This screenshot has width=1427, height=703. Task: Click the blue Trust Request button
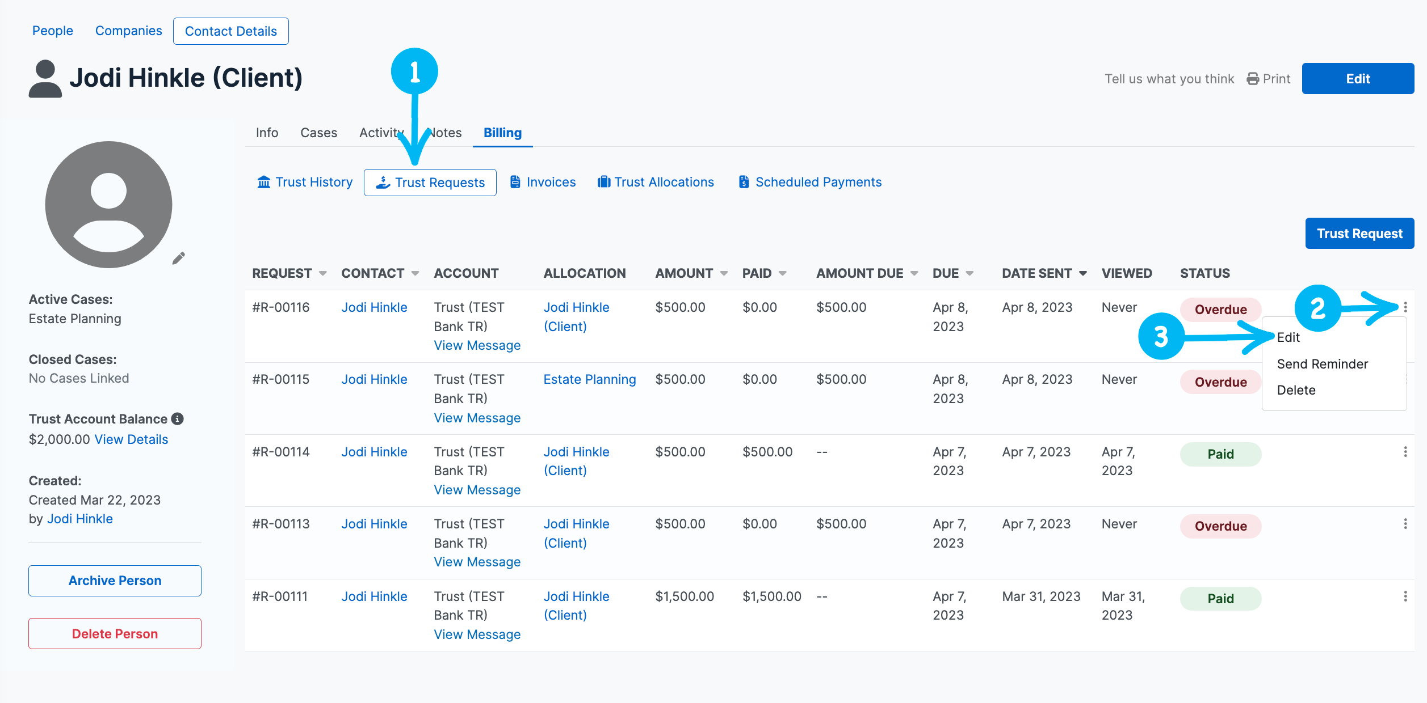pyautogui.click(x=1359, y=234)
